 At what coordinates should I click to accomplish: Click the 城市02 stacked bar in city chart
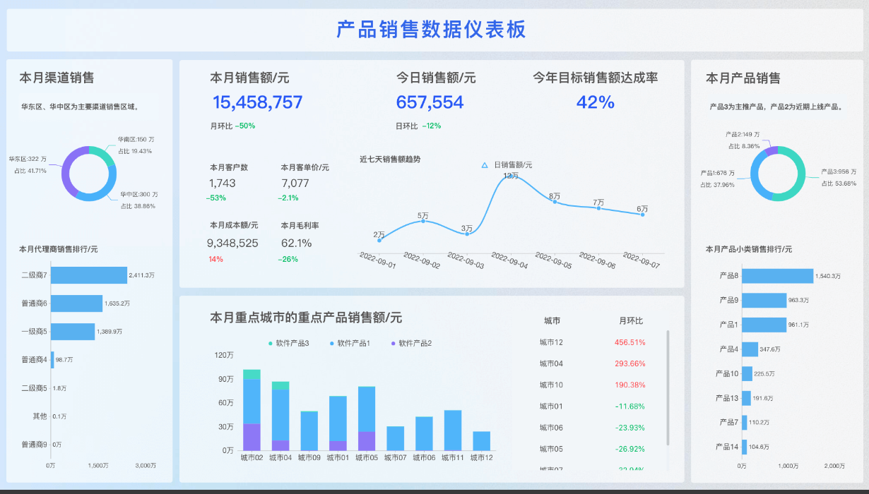point(252,409)
